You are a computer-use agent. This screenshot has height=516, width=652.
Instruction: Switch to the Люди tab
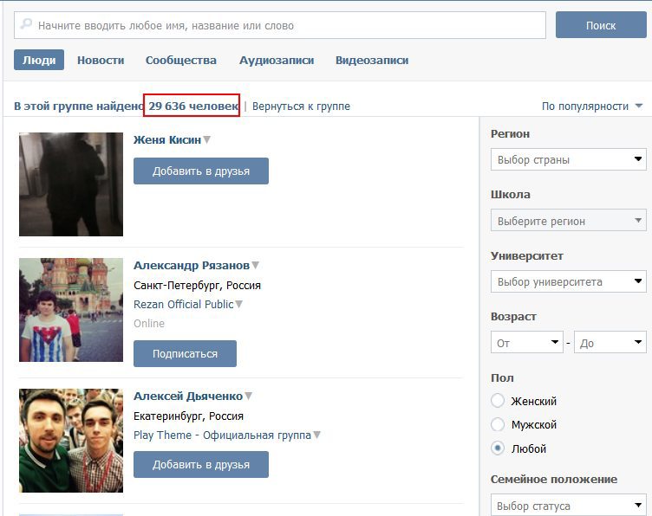pos(39,60)
